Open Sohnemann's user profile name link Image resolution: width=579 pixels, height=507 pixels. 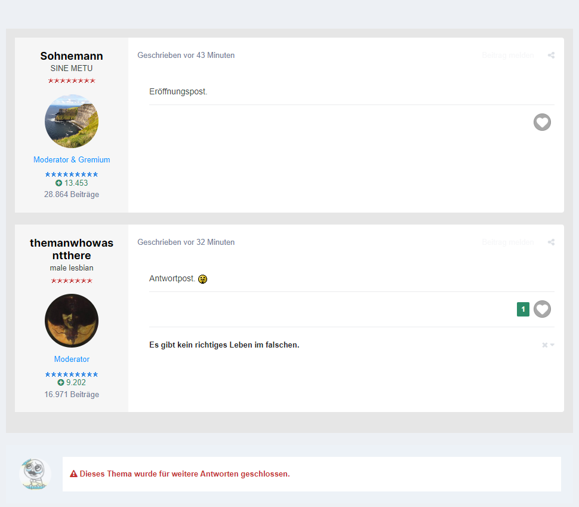72,56
